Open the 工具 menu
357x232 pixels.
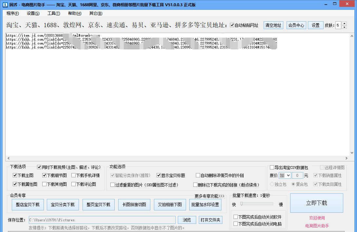(54, 13)
